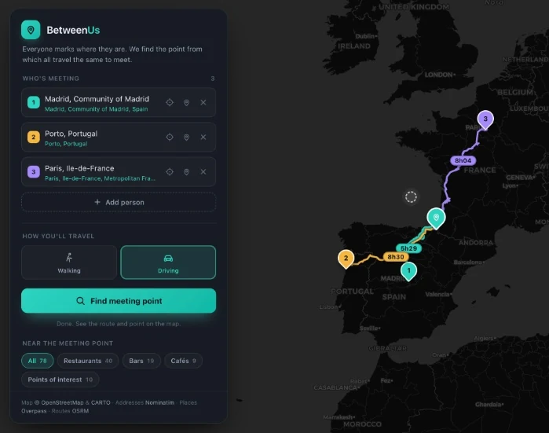549x433 pixels.
Task: Click map marker 3 at Paris
Action: (x=485, y=119)
